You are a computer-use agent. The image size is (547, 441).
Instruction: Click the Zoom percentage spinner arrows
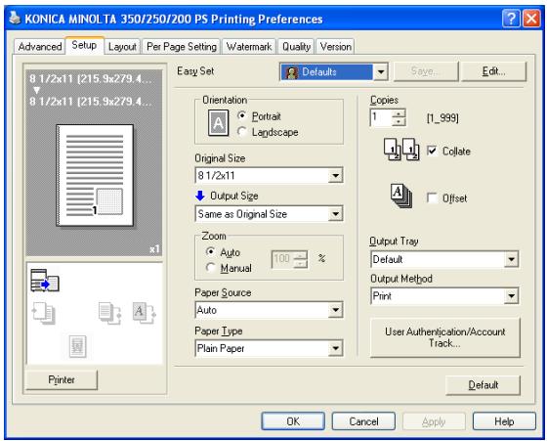click(301, 259)
